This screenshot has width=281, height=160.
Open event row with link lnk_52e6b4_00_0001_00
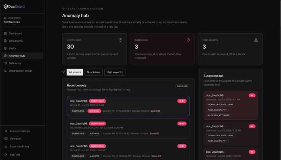(x=128, y=129)
